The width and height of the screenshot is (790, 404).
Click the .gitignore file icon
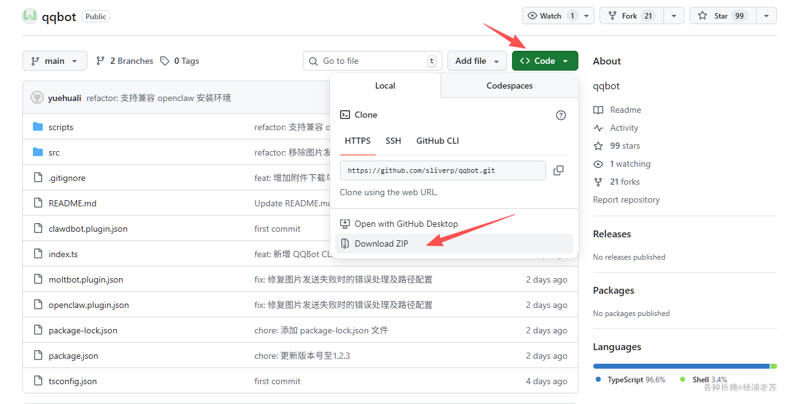(38, 178)
